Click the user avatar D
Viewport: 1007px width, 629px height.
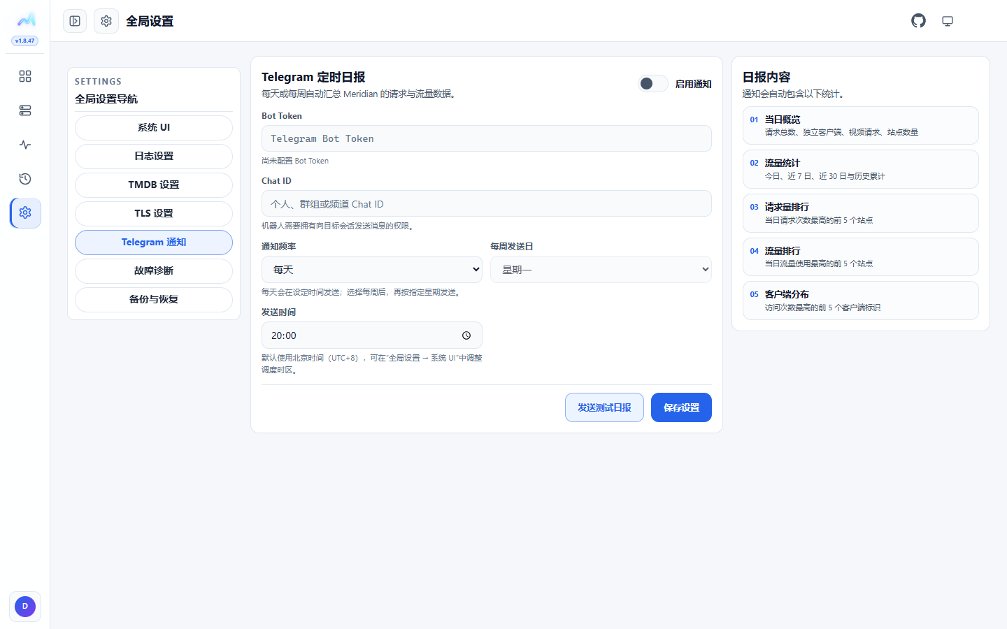click(x=25, y=607)
